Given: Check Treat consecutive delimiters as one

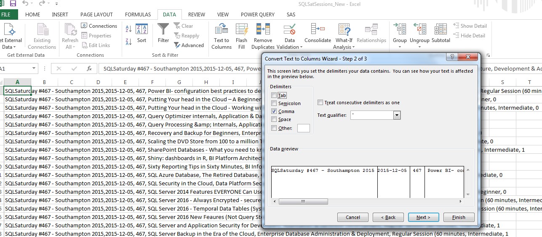Looking at the screenshot, I should pyautogui.click(x=320, y=103).
